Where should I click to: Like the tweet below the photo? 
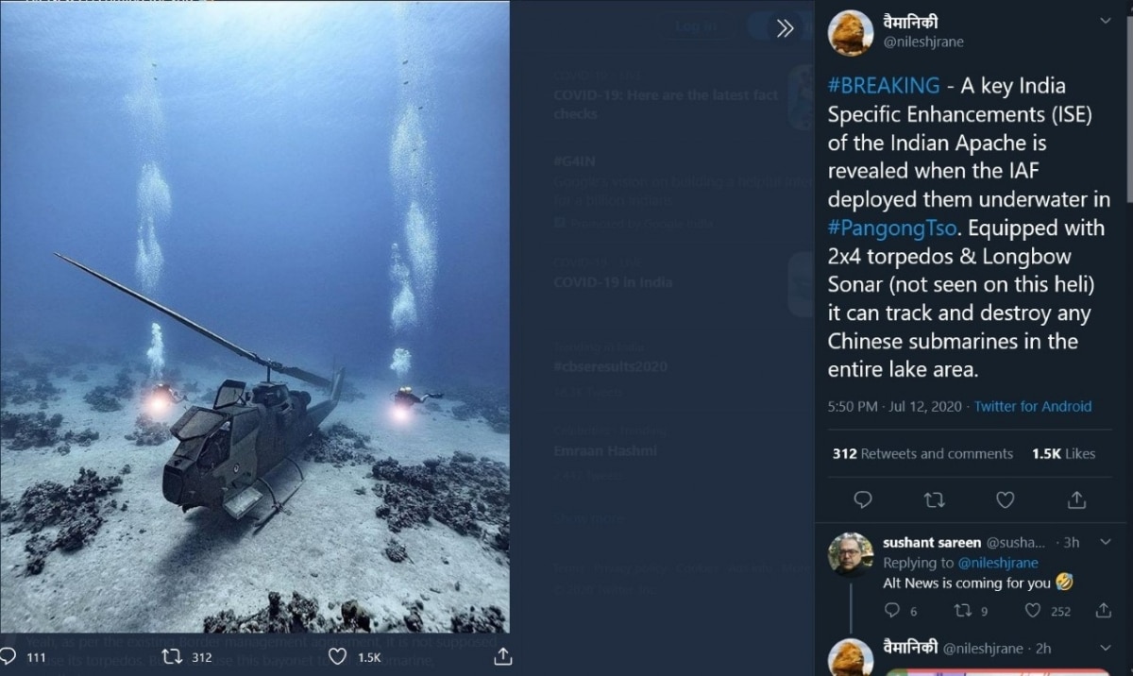point(338,656)
